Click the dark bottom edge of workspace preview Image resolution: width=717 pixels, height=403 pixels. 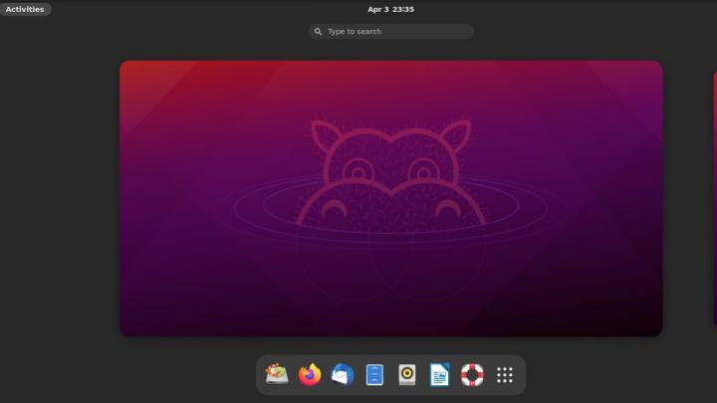click(390, 328)
